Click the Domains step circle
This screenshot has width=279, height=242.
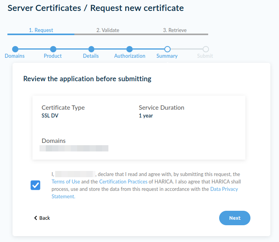tap(15, 49)
